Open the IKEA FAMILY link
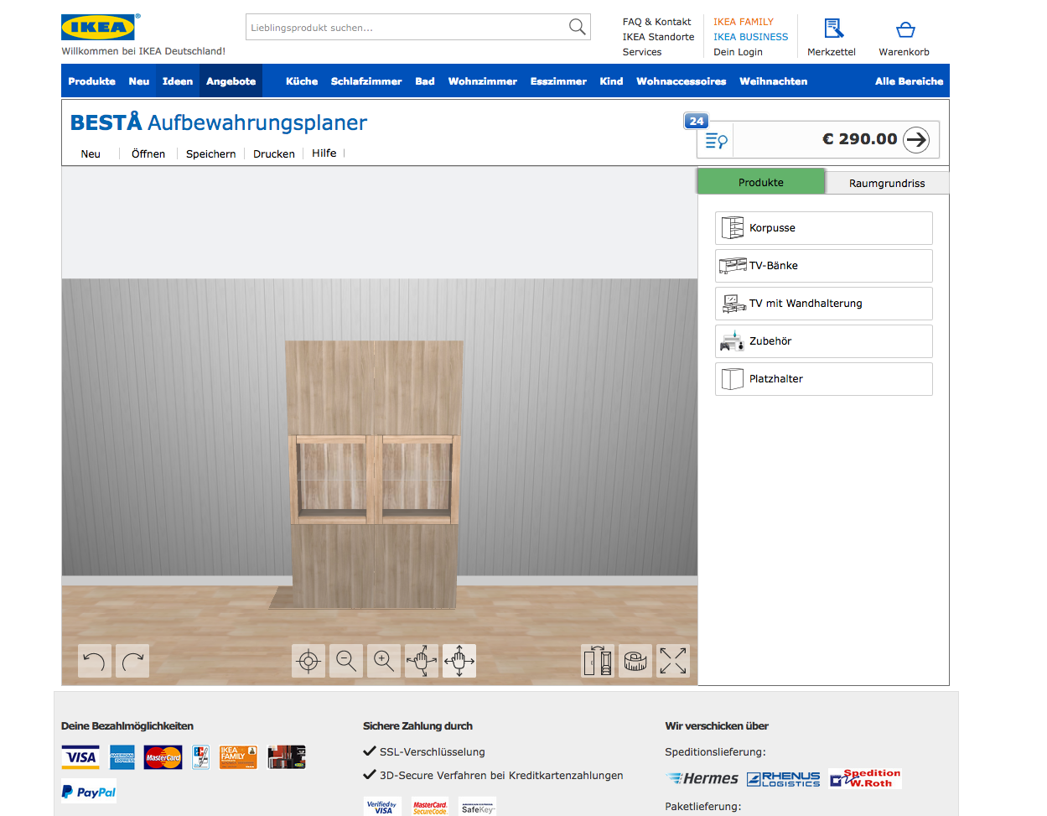This screenshot has width=1047, height=816. (x=744, y=22)
